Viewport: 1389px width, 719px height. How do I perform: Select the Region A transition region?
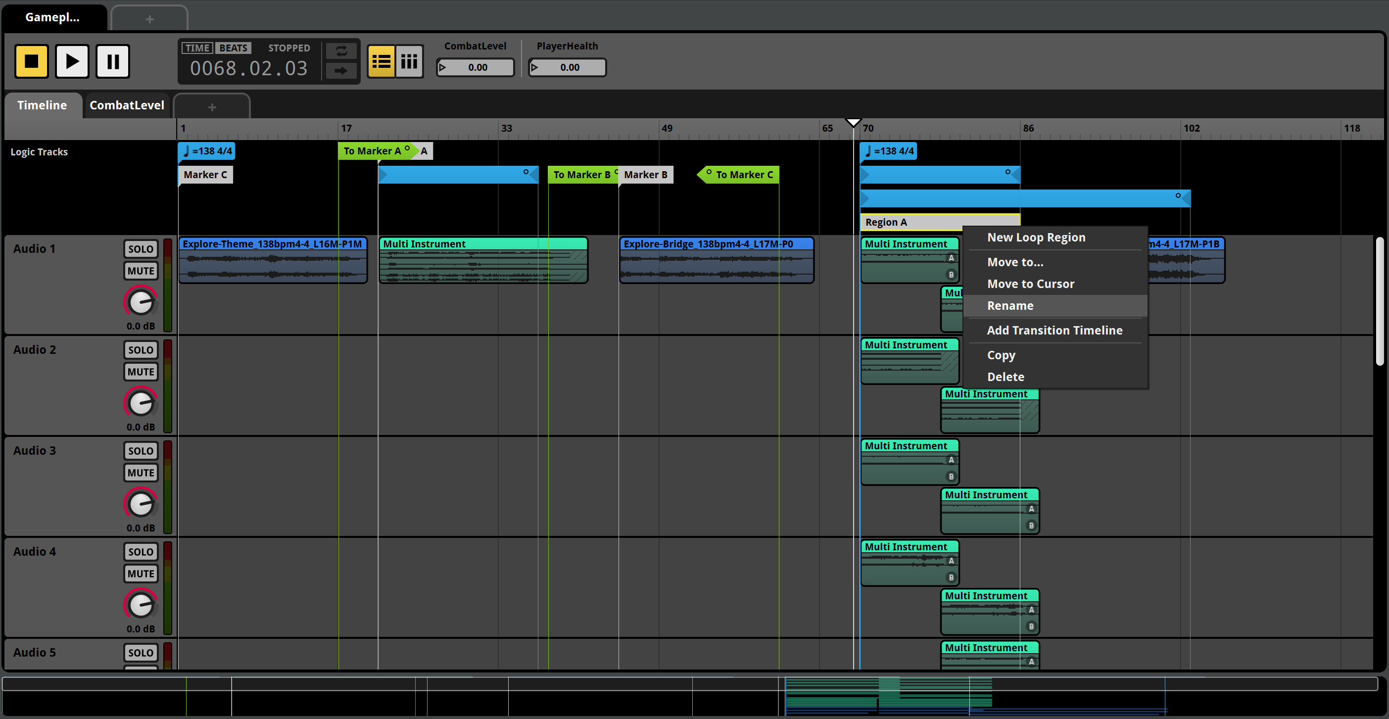pyautogui.click(x=940, y=222)
